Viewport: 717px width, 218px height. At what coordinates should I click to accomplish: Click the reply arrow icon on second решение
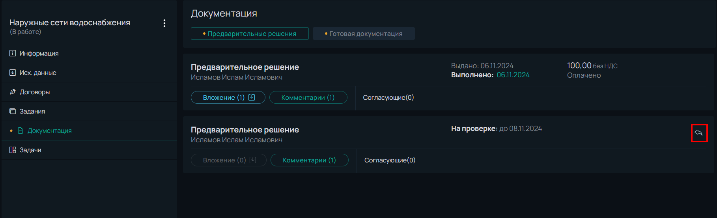699,133
